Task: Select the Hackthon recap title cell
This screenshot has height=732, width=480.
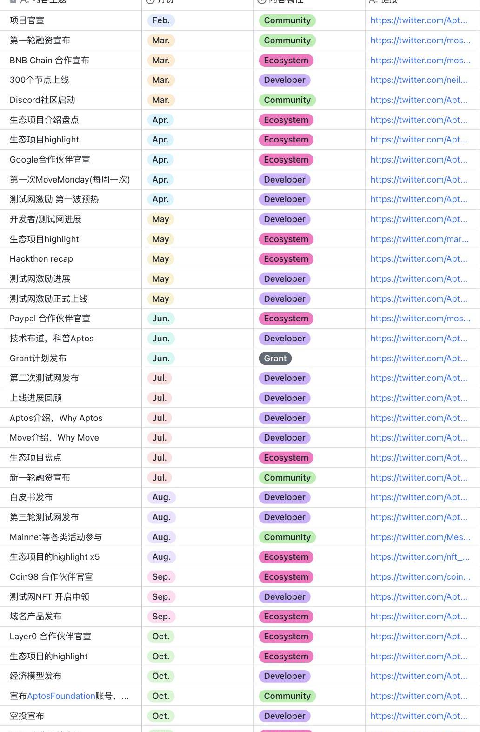Action: tap(41, 259)
